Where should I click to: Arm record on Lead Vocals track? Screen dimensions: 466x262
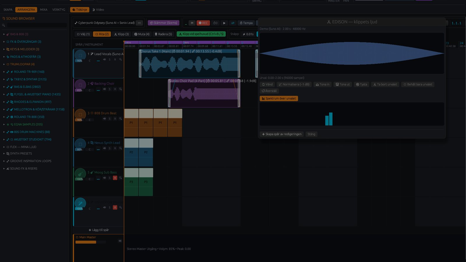point(115,59)
